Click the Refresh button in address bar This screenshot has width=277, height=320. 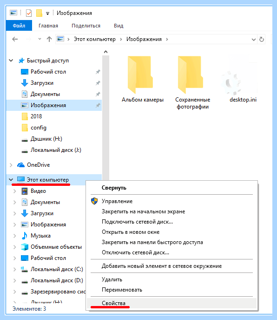click(x=262, y=39)
